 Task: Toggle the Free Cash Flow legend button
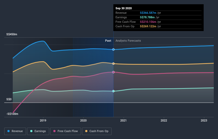pos(66,131)
